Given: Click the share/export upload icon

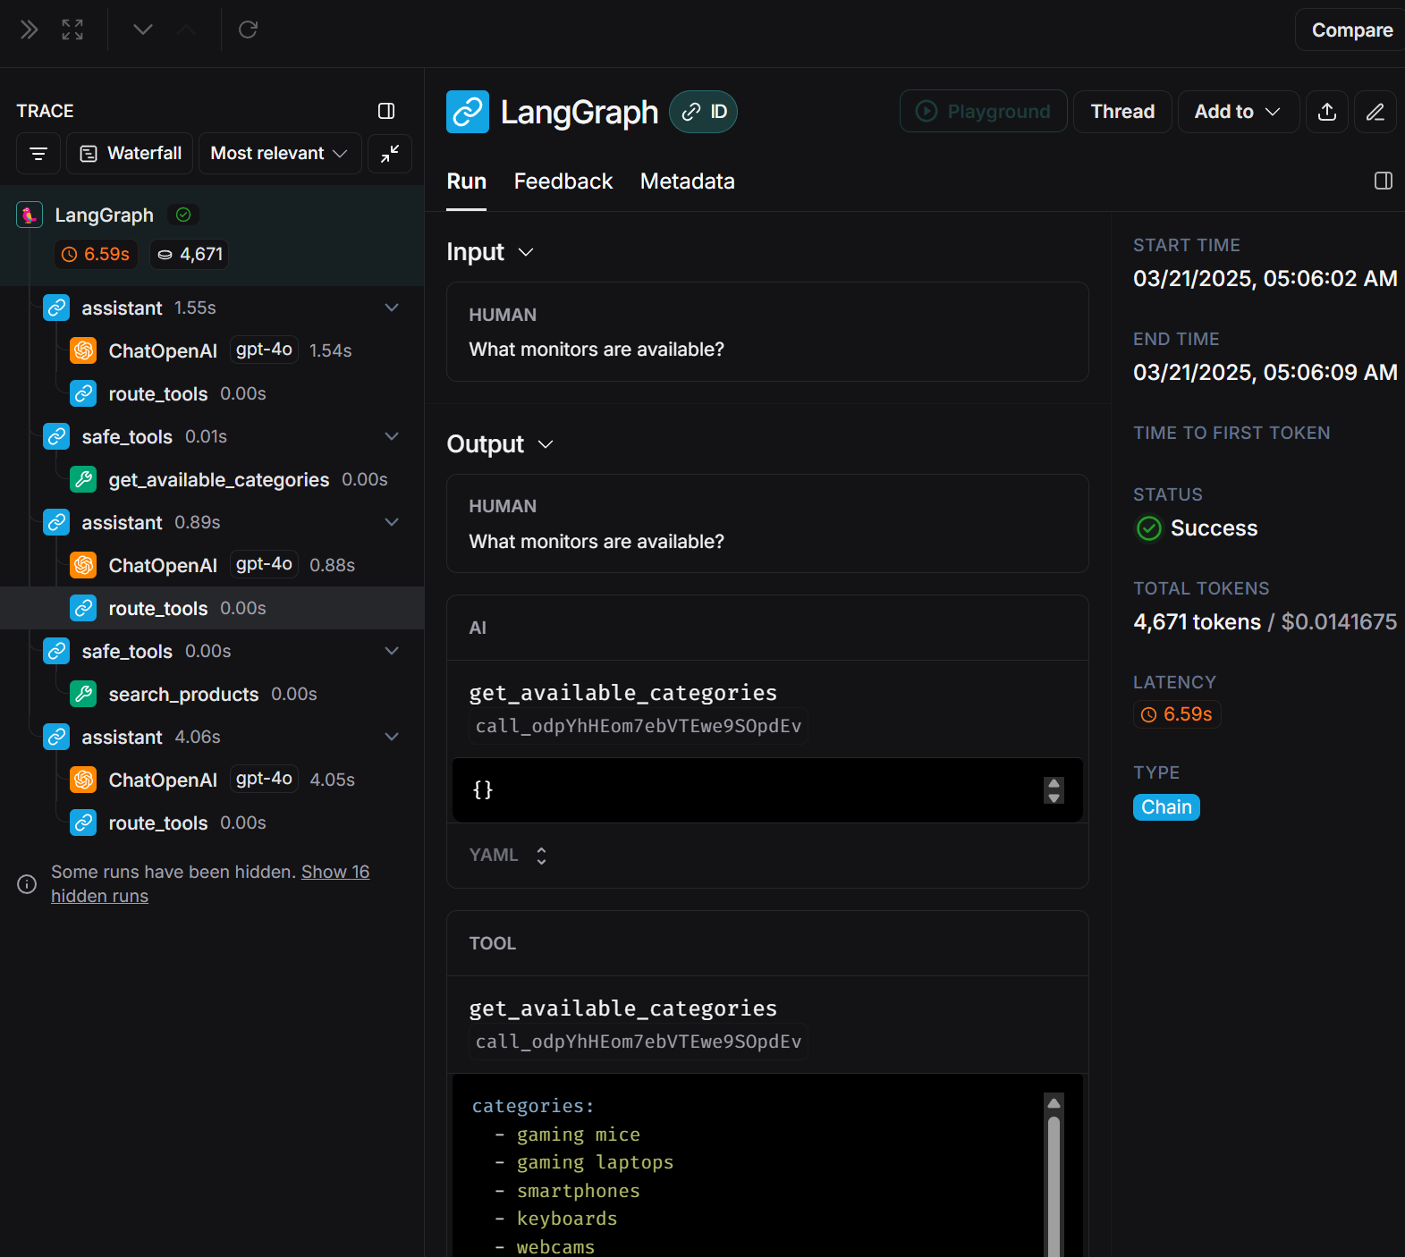Looking at the screenshot, I should (1327, 112).
